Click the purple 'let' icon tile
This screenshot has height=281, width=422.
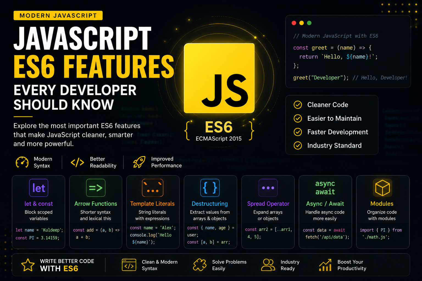tap(39, 188)
